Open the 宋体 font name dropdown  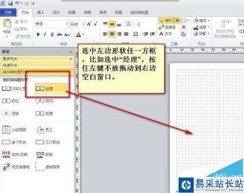pos(67,24)
